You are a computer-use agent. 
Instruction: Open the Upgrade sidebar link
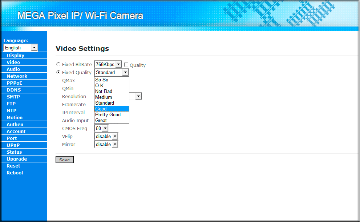[17, 159]
